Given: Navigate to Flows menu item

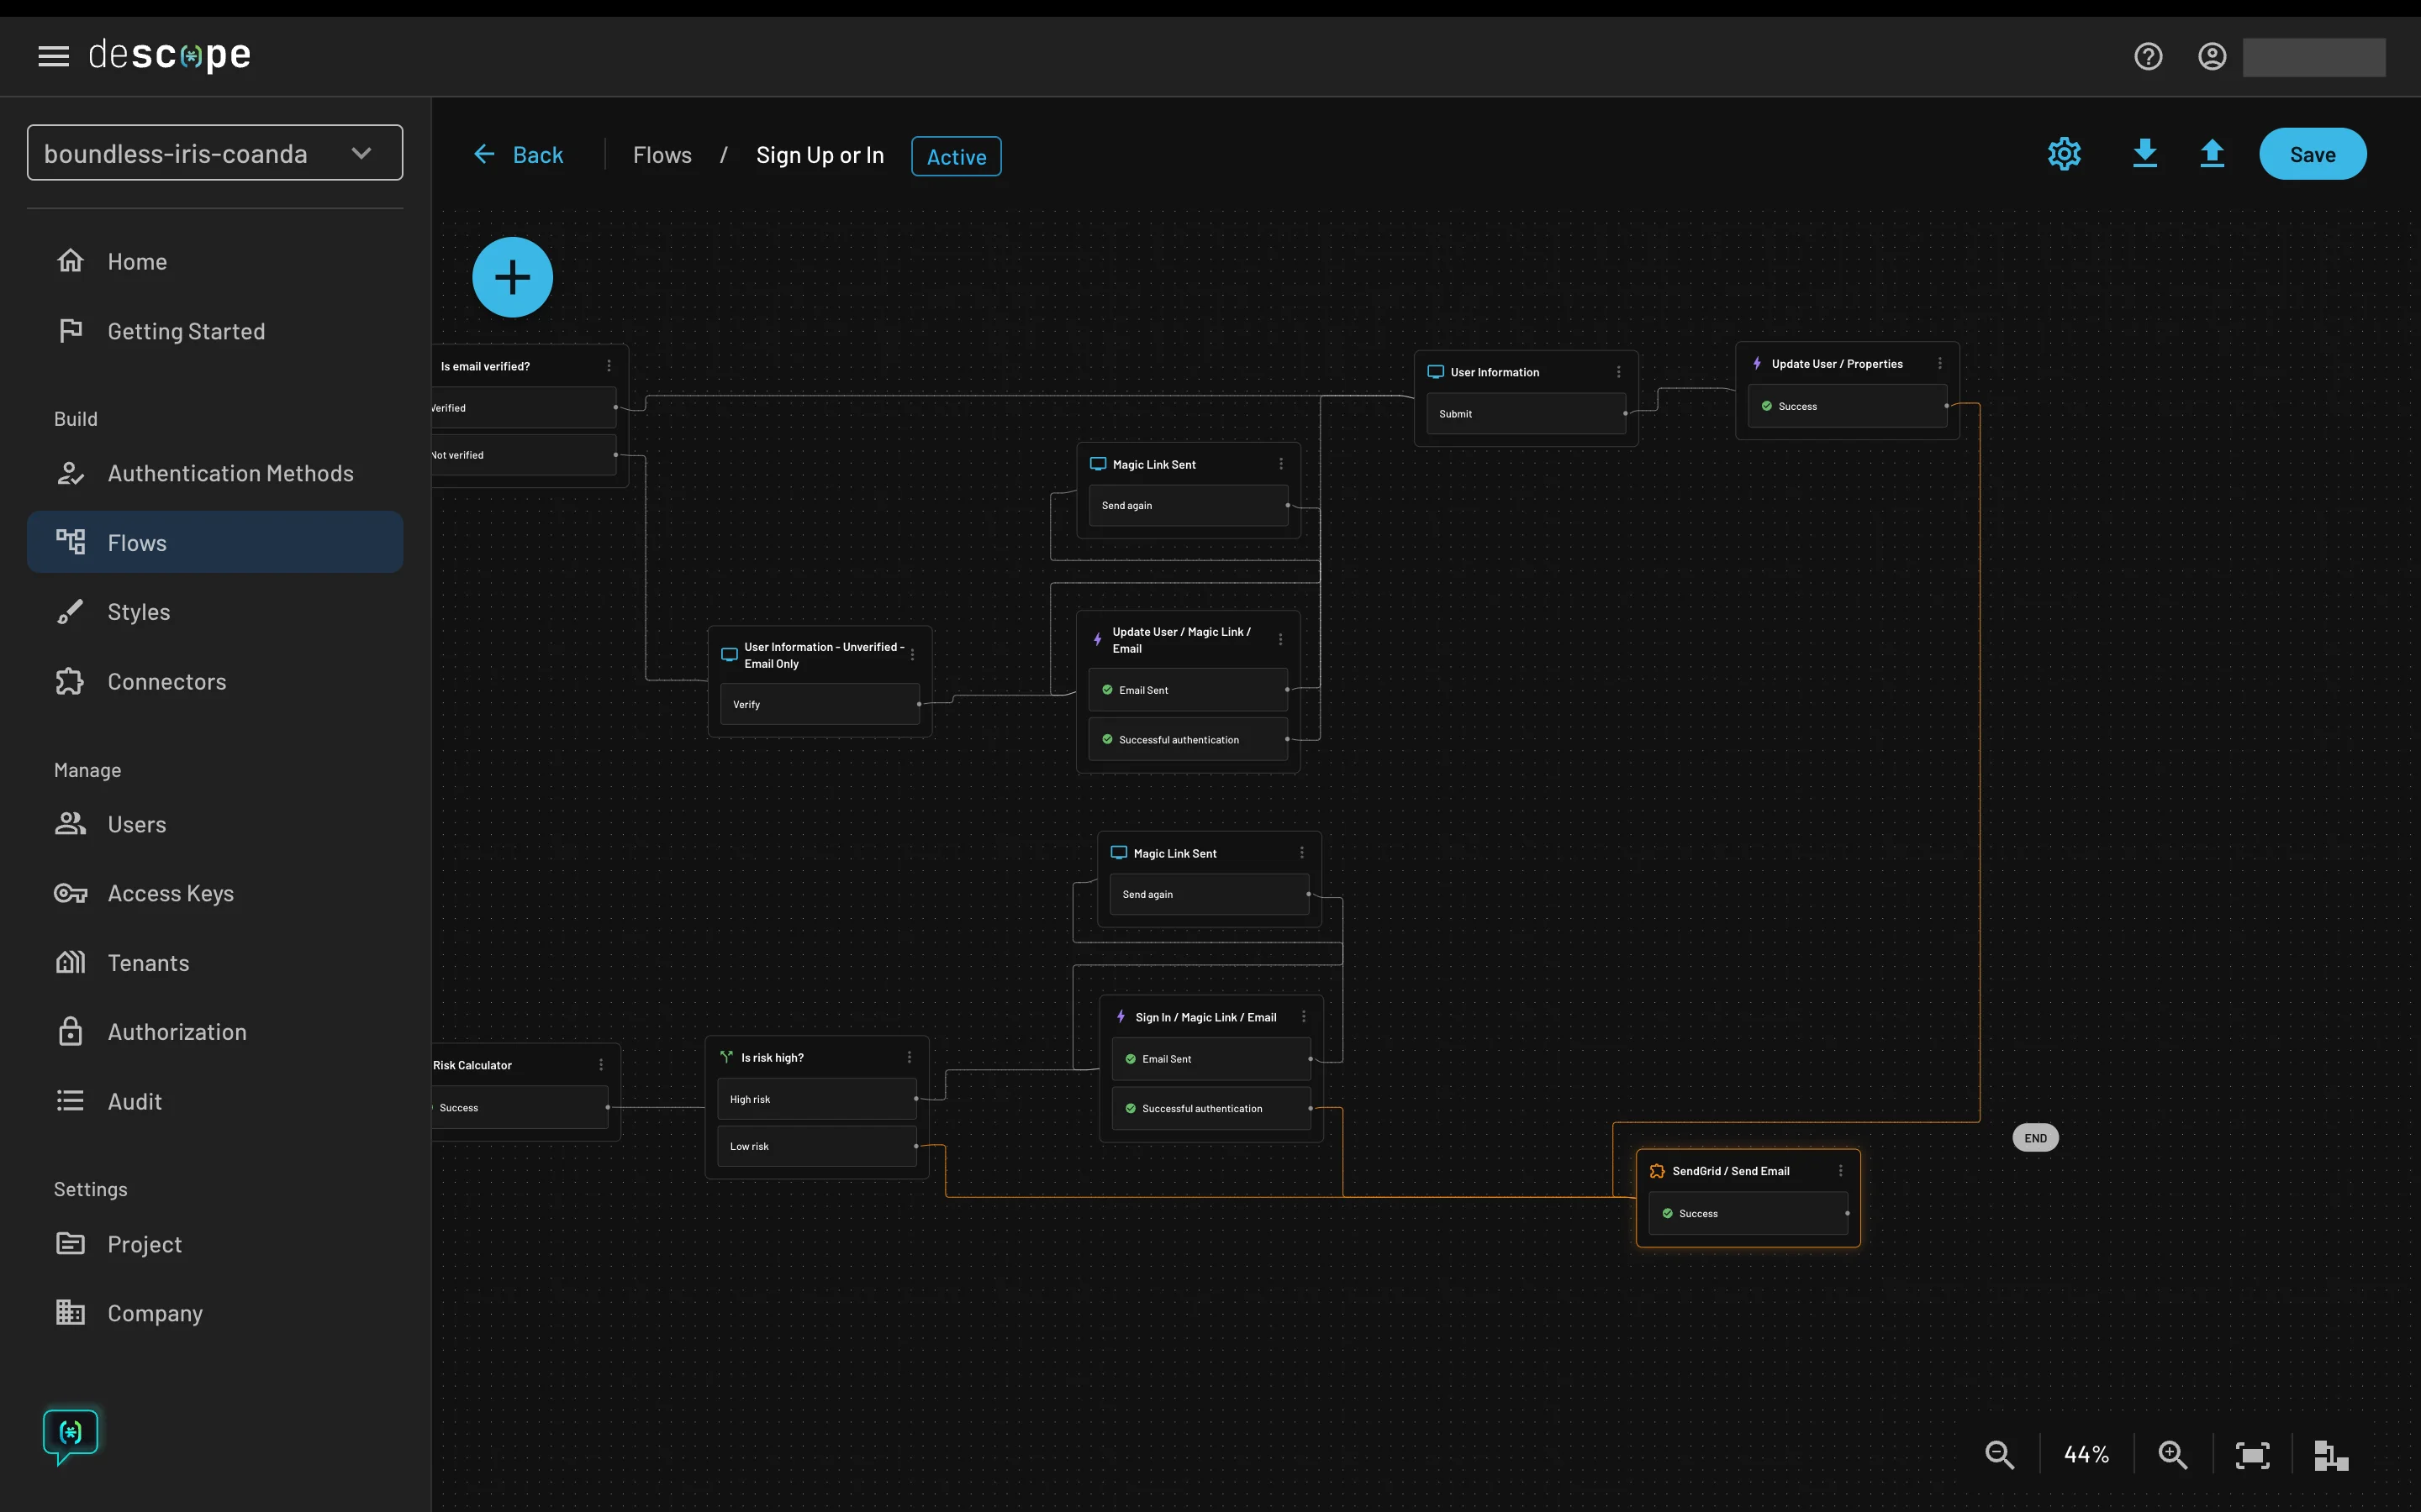Looking at the screenshot, I should coord(136,542).
